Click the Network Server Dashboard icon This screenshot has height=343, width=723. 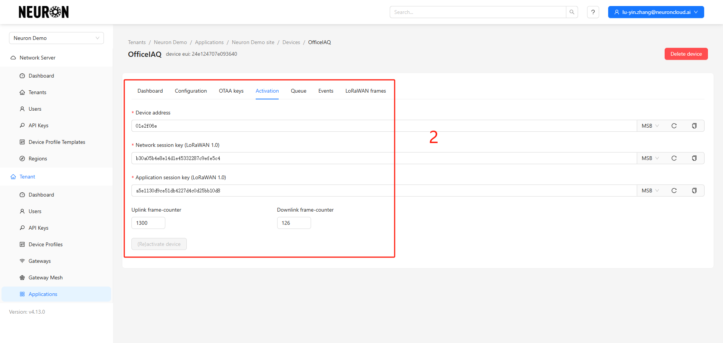[22, 76]
